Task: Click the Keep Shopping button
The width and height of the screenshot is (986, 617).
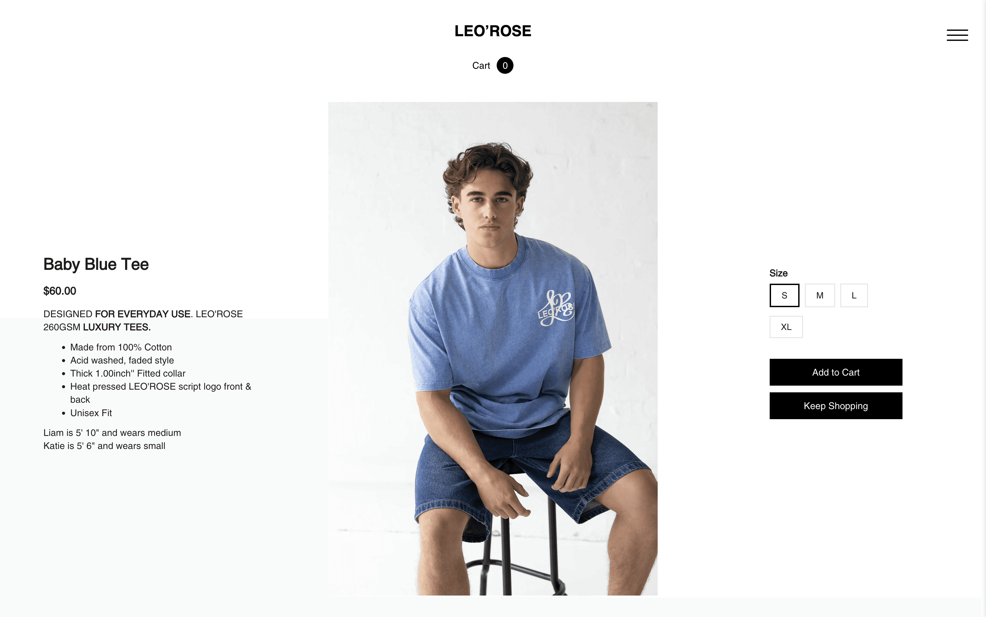Action: coord(835,406)
